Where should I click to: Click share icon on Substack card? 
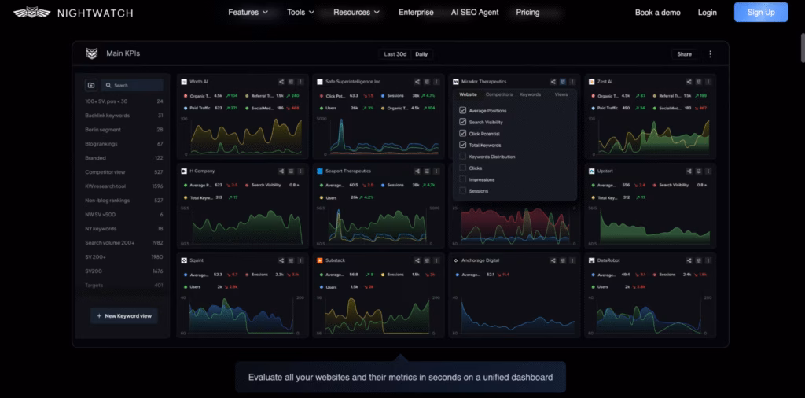click(417, 260)
